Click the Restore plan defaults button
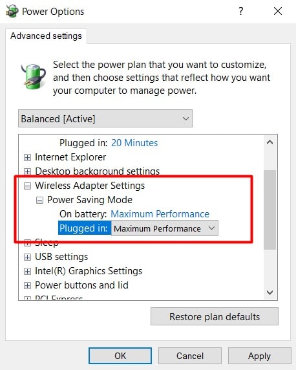This screenshot has height=370, width=296. pos(215,316)
